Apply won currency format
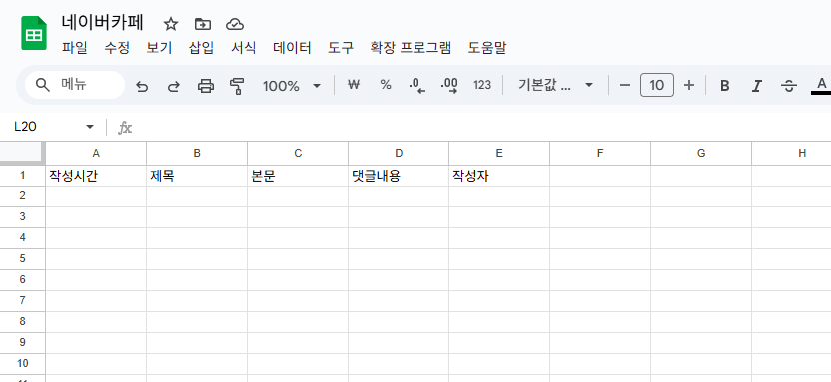 tap(354, 85)
